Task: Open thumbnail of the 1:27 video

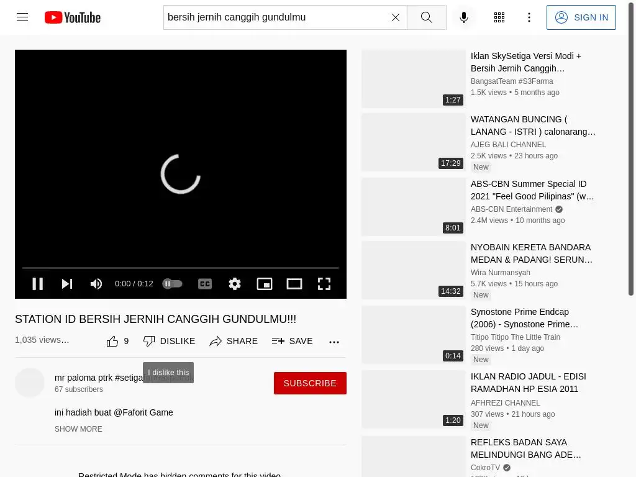Action: [x=413, y=79]
